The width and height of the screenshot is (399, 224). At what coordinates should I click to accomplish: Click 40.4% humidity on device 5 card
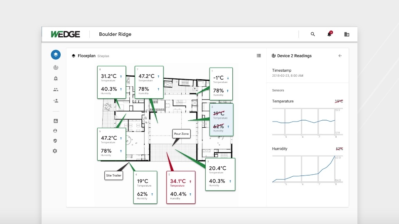[178, 194]
